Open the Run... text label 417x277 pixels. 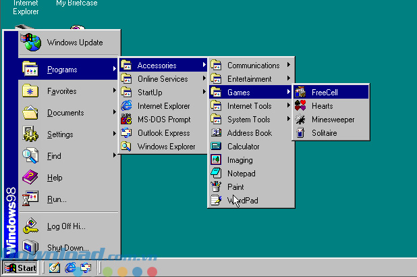tap(57, 199)
